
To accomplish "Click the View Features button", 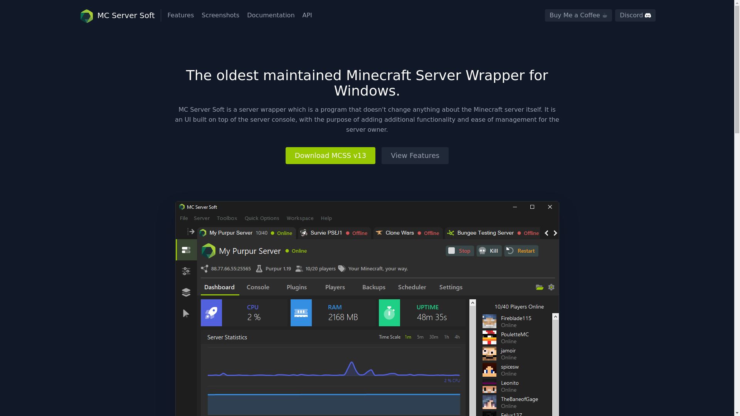I will [x=415, y=156].
